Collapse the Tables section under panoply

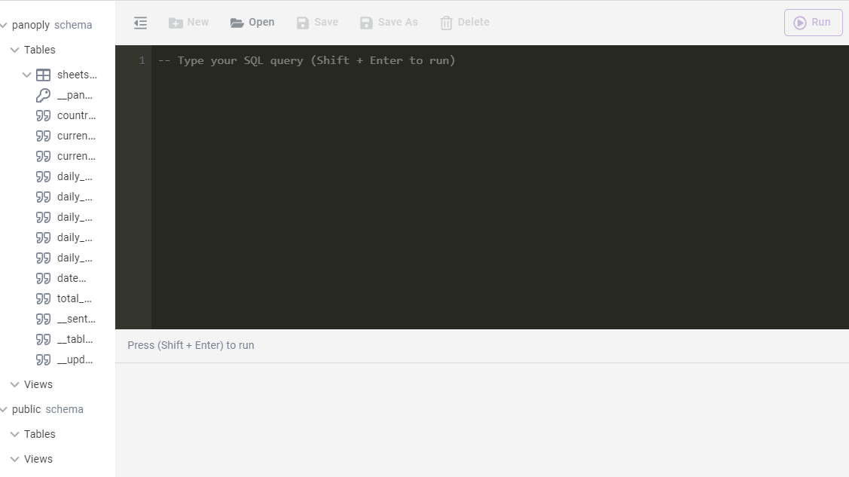(15, 50)
